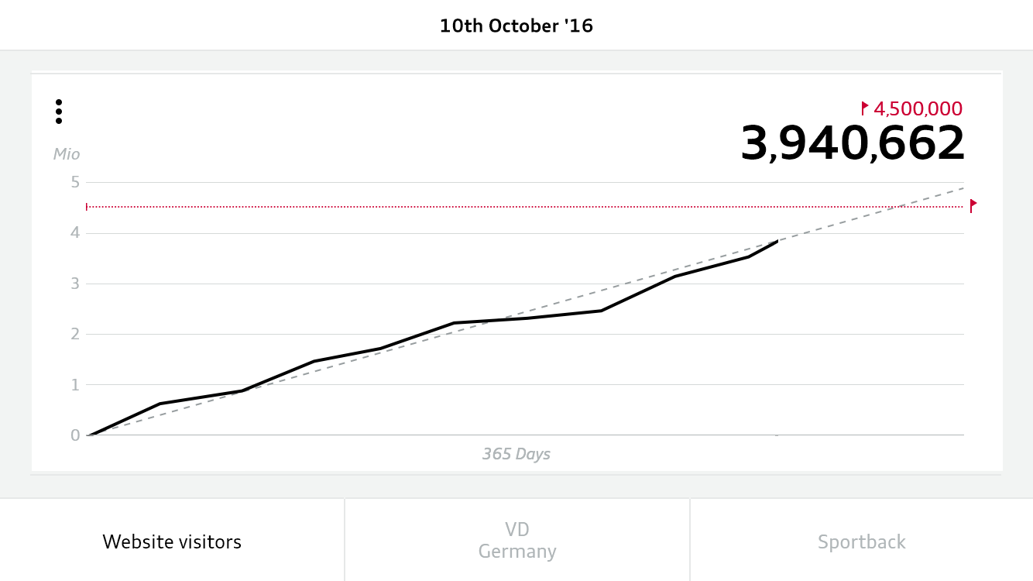Viewport: 1033px width, 581px height.
Task: Open the three-dot options menu
Action: (59, 112)
